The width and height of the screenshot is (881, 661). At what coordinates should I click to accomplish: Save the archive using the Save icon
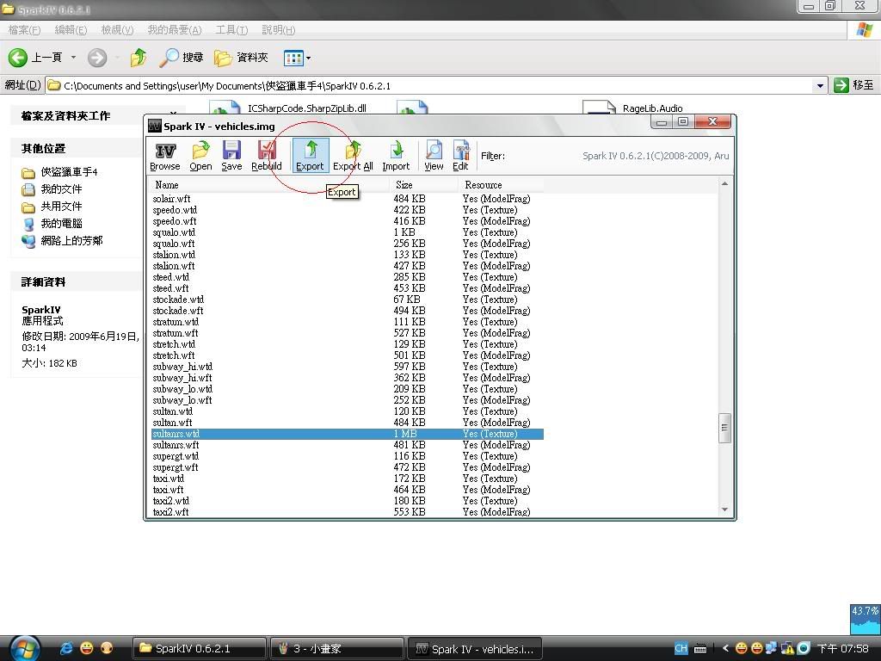click(x=231, y=156)
